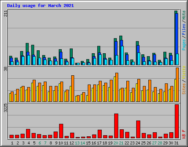Click x-axis day label 10
This screenshot has height=147, width=188.
tap(61, 143)
